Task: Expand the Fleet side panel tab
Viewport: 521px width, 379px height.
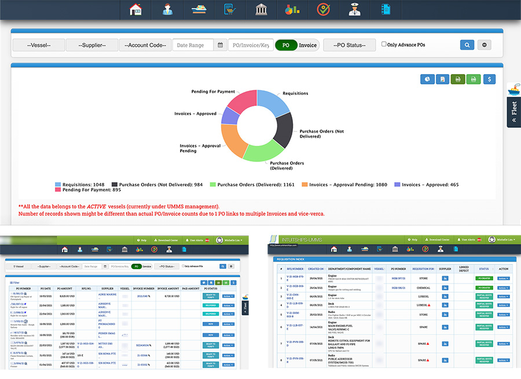Action: pyautogui.click(x=513, y=112)
